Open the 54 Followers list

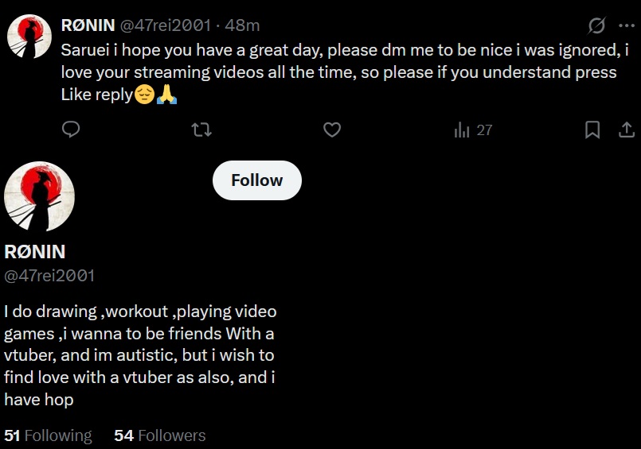tap(159, 435)
